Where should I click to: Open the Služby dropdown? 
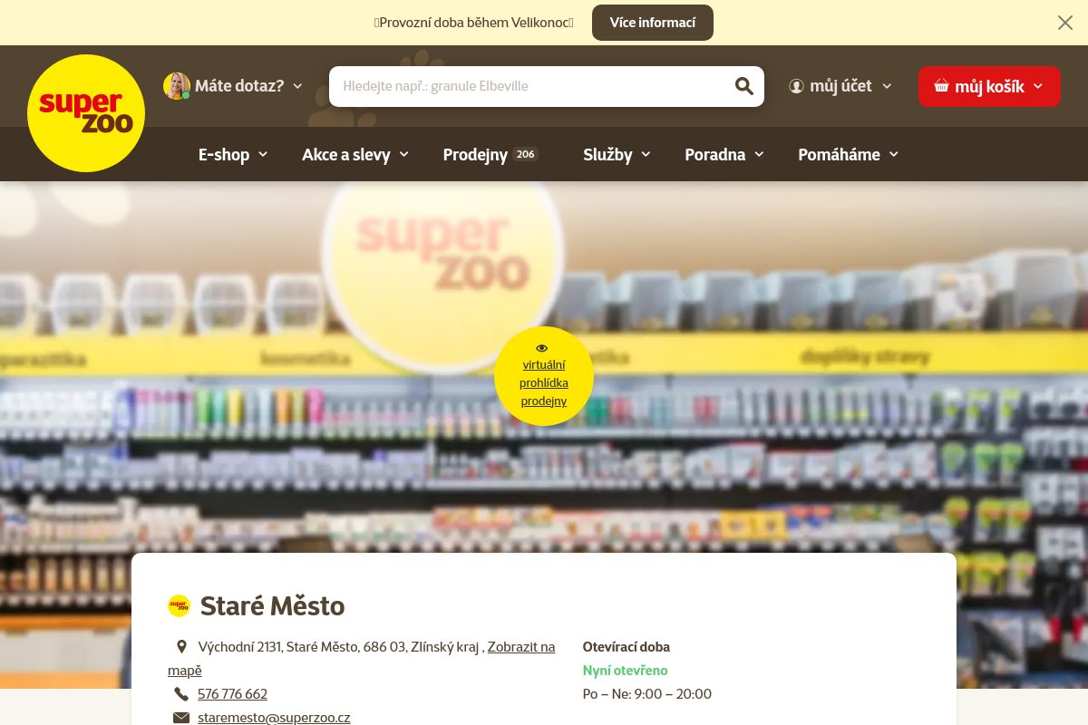coord(617,155)
